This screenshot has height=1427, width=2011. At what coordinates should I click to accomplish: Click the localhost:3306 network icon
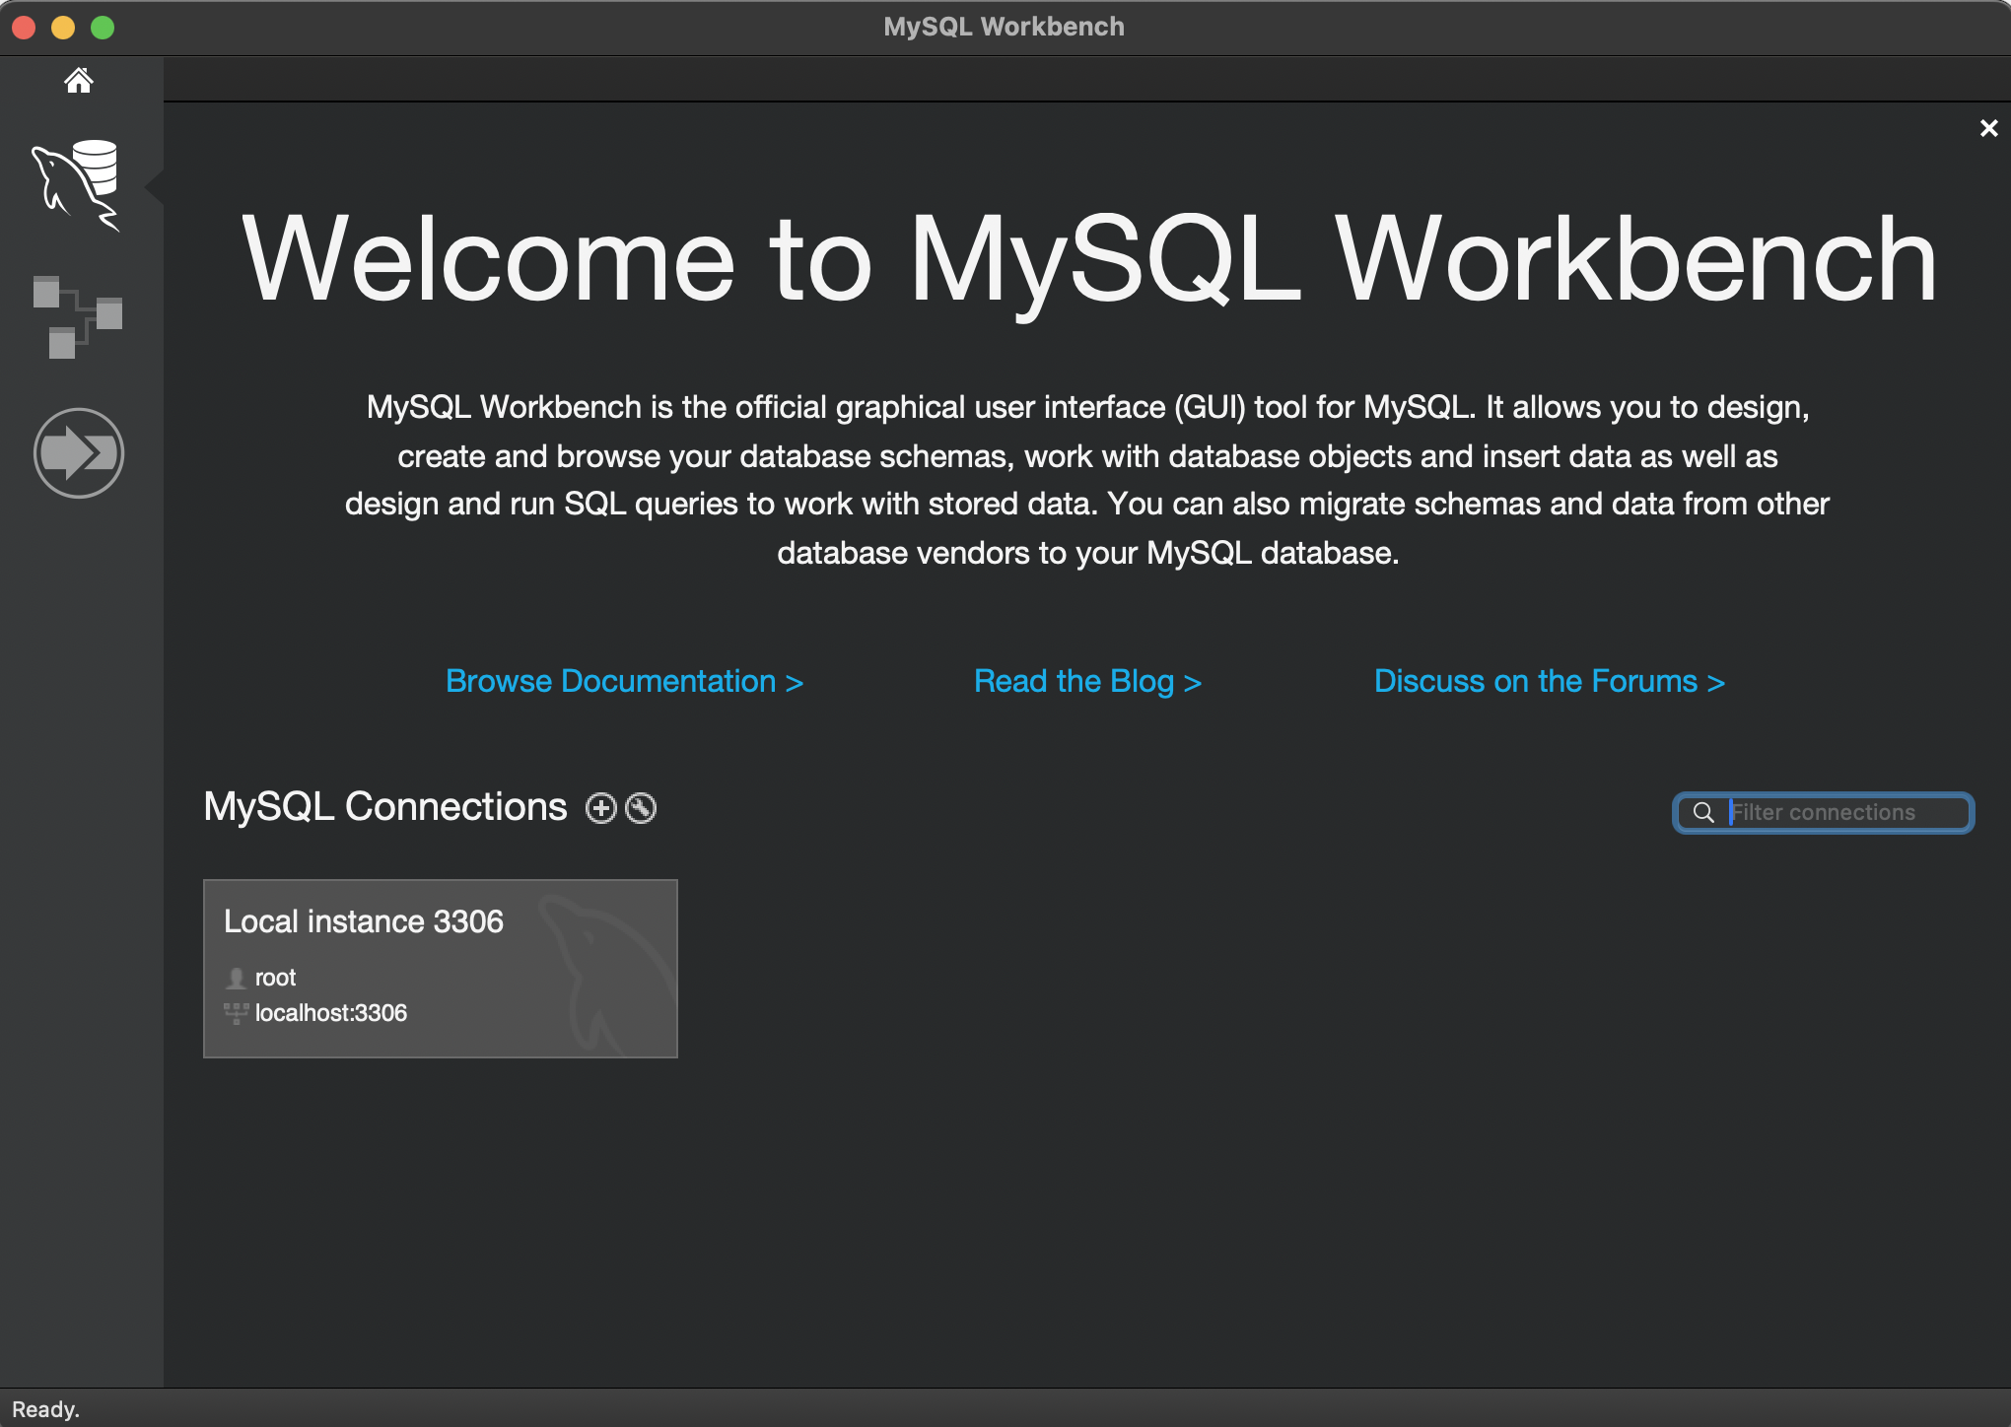click(x=236, y=1013)
